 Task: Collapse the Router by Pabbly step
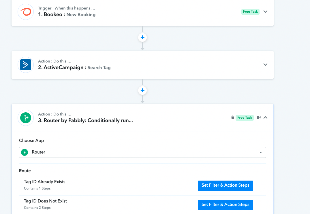(x=265, y=118)
